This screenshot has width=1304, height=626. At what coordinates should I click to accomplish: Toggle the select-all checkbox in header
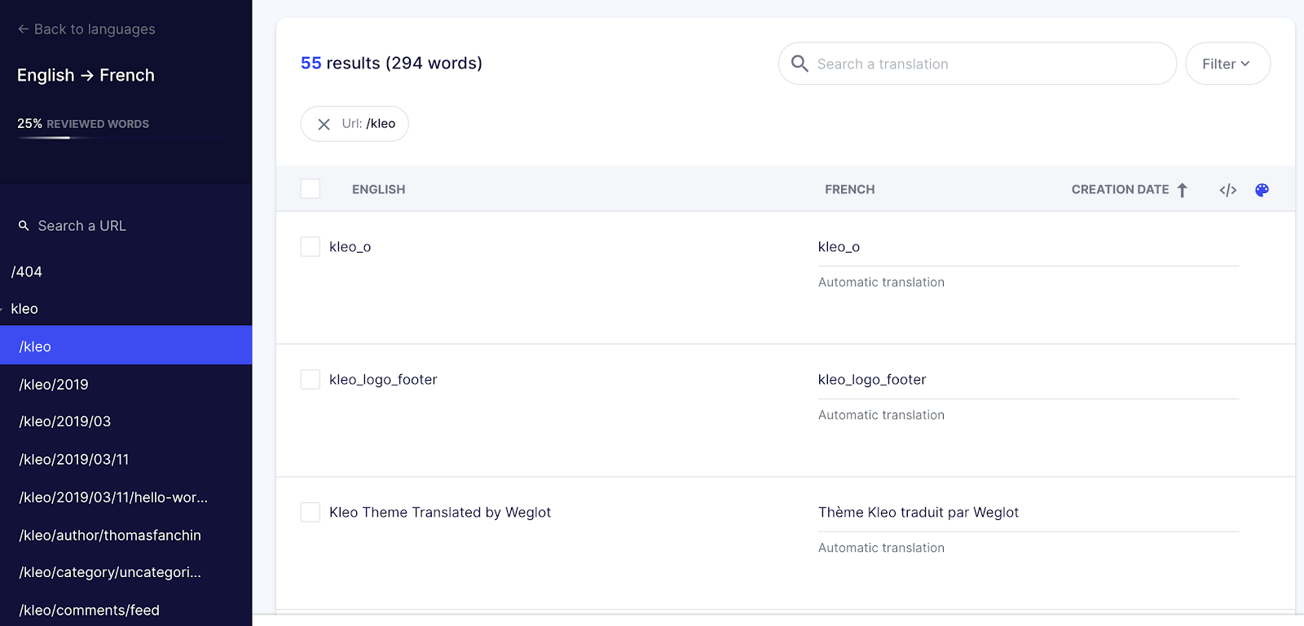click(x=311, y=189)
